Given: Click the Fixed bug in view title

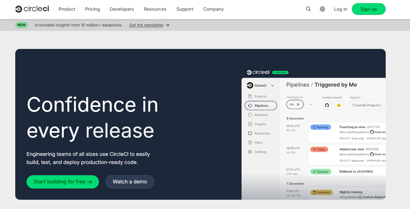Looking at the screenshot, I should (x=352, y=127).
